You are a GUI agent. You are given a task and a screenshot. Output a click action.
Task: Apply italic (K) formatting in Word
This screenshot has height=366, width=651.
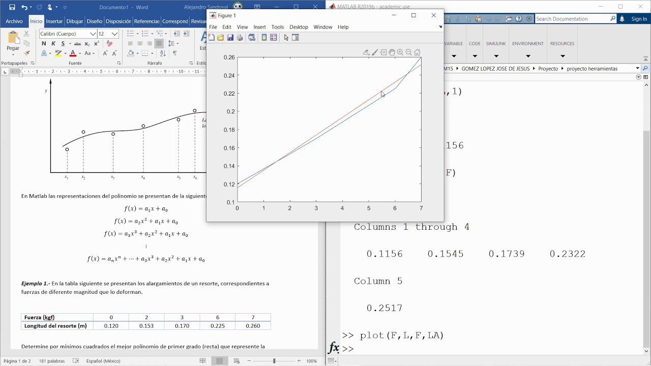(53, 44)
